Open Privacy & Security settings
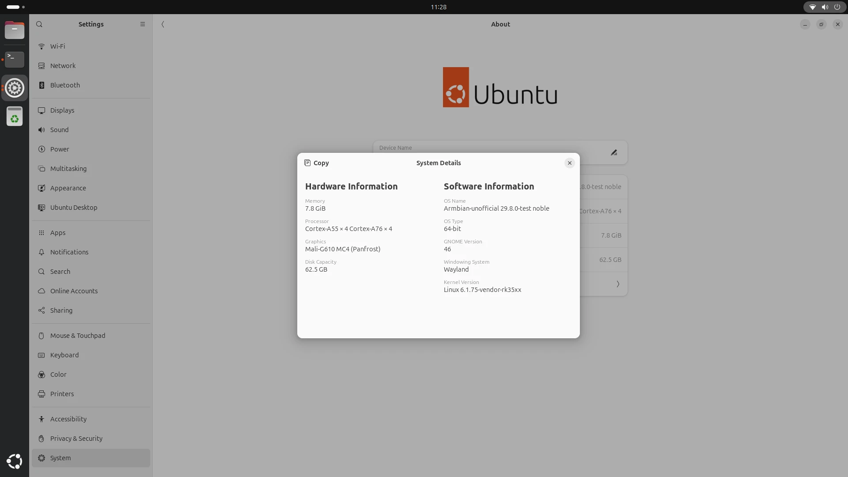This screenshot has height=477, width=848. (x=76, y=438)
